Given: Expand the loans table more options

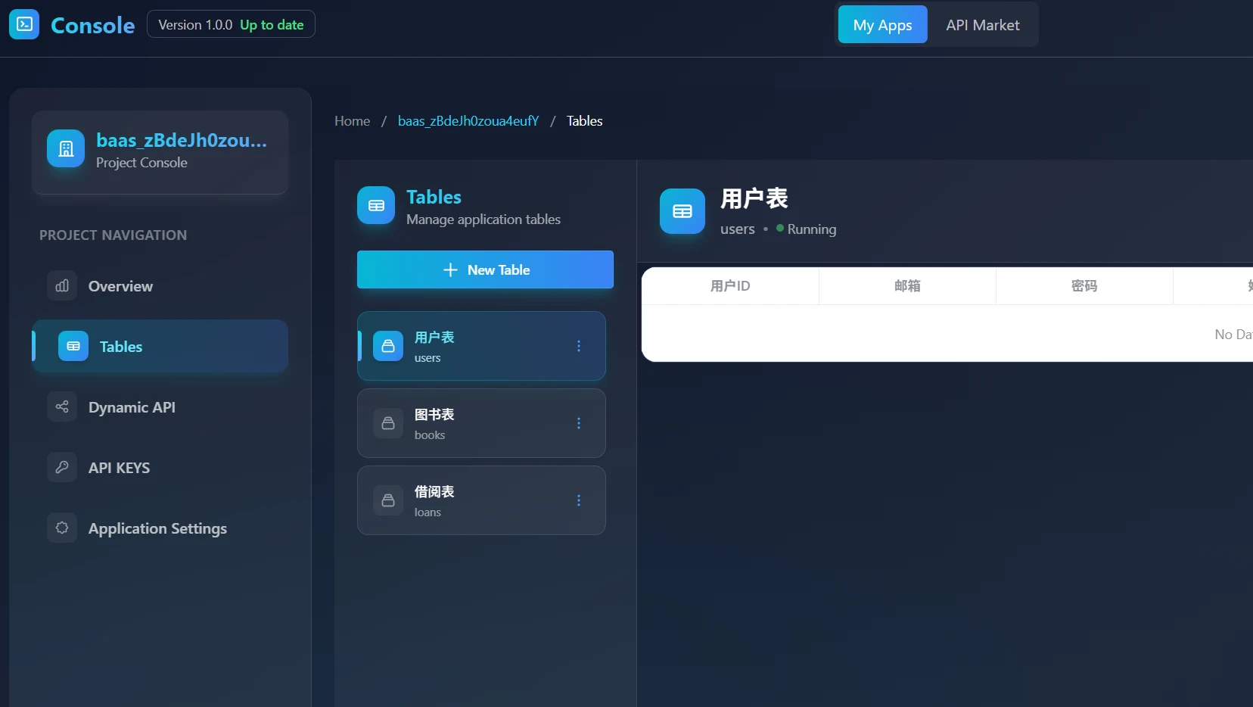Looking at the screenshot, I should [x=579, y=500].
